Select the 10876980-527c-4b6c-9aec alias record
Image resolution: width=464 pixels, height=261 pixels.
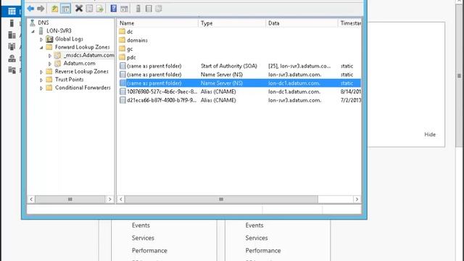point(240,92)
